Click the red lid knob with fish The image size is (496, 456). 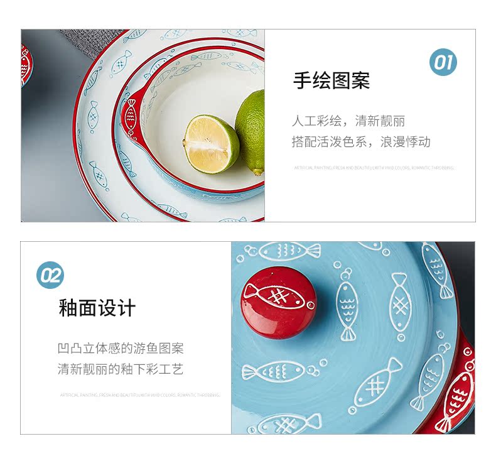pyautogui.click(x=279, y=301)
